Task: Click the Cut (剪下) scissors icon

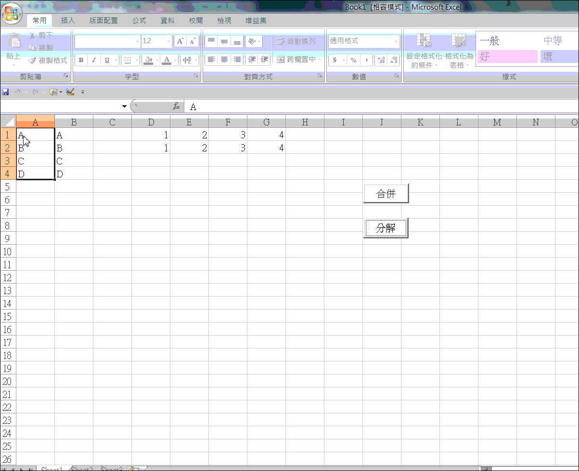Action: click(x=32, y=35)
